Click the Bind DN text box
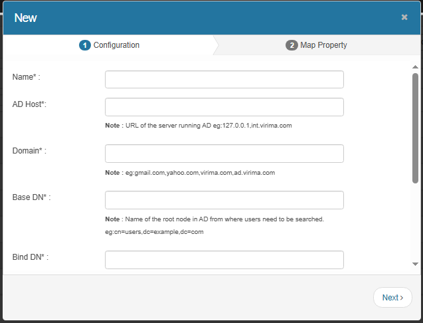 click(x=224, y=259)
